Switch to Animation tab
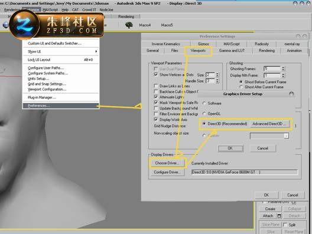The height and width of the screenshot is (234, 312). (294, 51)
